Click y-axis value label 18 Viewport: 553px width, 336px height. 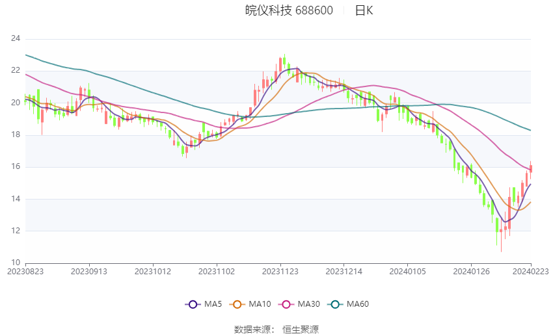16,135
